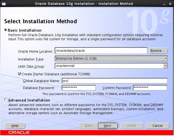
Task: Click the grayed-out Install button
Action: click(132, 126)
